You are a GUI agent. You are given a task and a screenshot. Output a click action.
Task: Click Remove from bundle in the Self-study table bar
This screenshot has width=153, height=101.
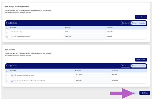coord(139,23)
